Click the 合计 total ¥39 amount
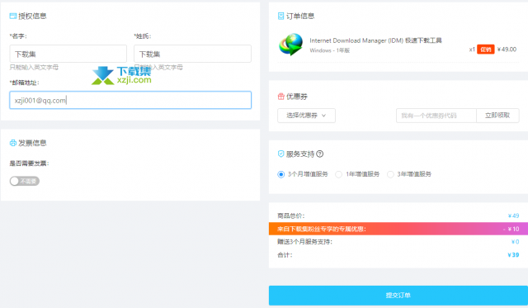This screenshot has width=528, height=308. (x=513, y=255)
